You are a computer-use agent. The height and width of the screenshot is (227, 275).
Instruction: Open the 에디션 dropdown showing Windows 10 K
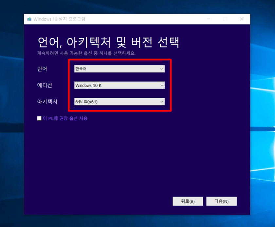point(119,85)
